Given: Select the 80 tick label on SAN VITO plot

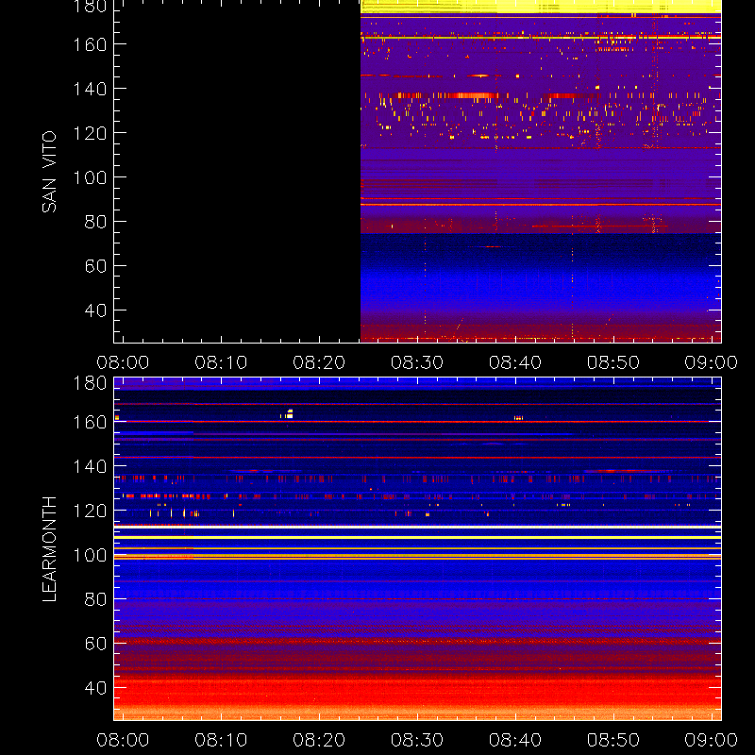Looking at the screenshot, I should coord(95,222).
